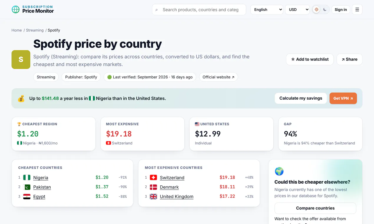
Task: Click the Streaming category tag
Action: (46, 77)
